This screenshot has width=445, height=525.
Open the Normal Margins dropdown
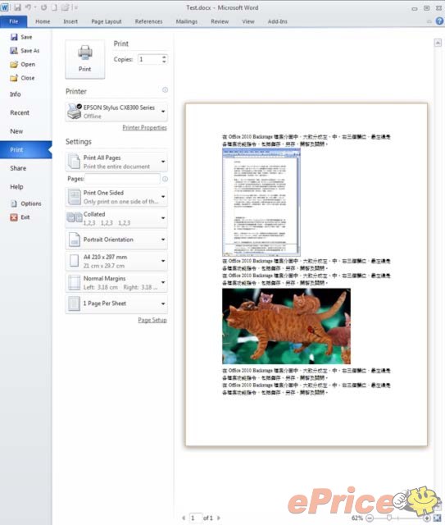[x=116, y=282]
